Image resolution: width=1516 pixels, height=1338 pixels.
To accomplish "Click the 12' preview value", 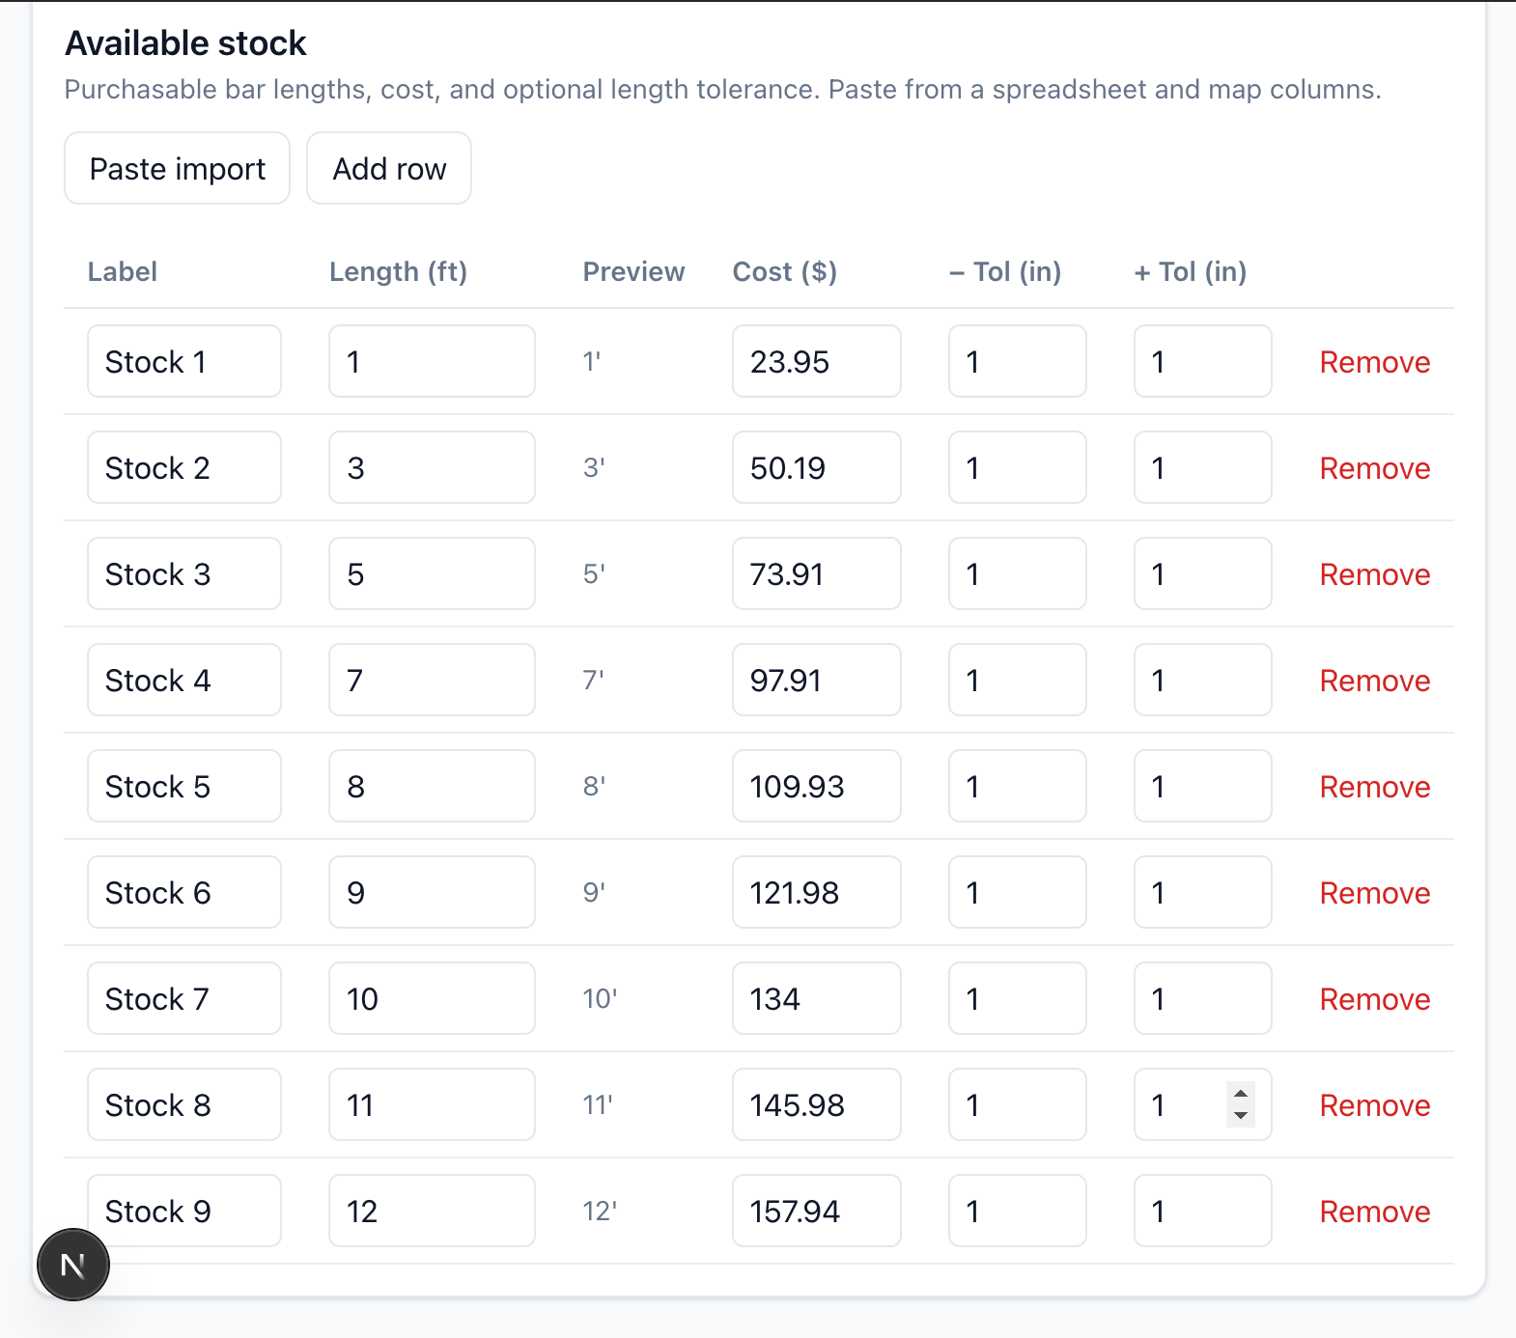I will [x=600, y=1211].
